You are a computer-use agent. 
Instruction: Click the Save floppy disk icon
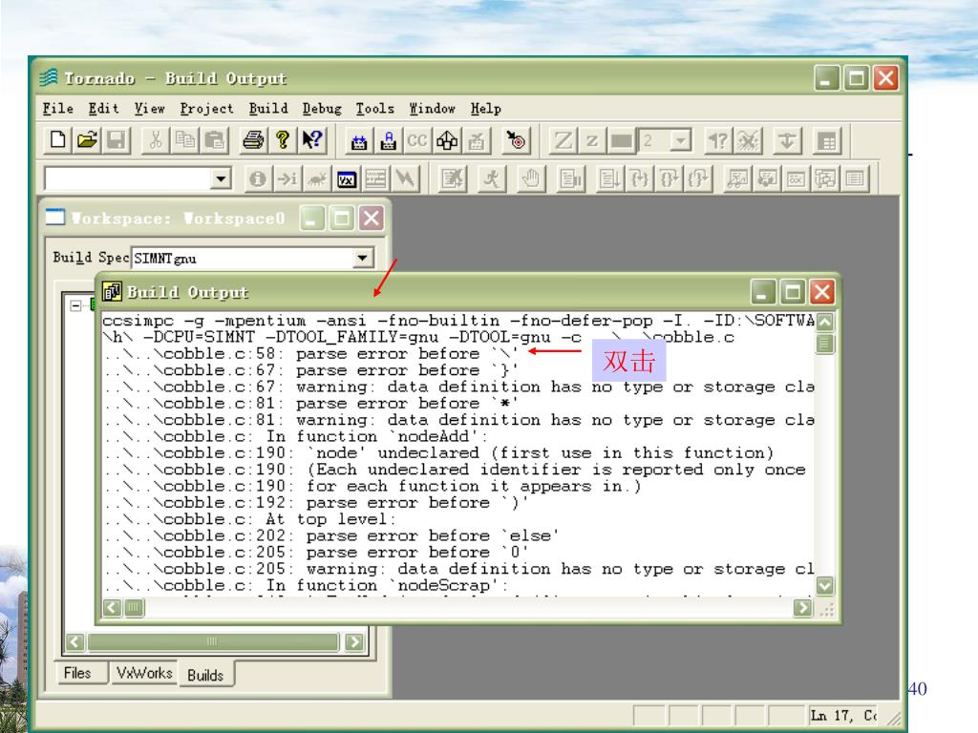tap(117, 140)
